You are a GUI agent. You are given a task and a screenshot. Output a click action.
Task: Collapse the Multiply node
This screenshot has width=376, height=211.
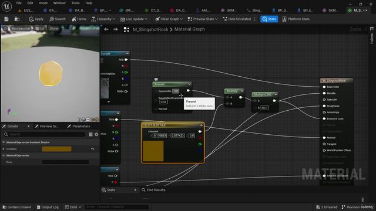pyautogui.click(x=242, y=91)
